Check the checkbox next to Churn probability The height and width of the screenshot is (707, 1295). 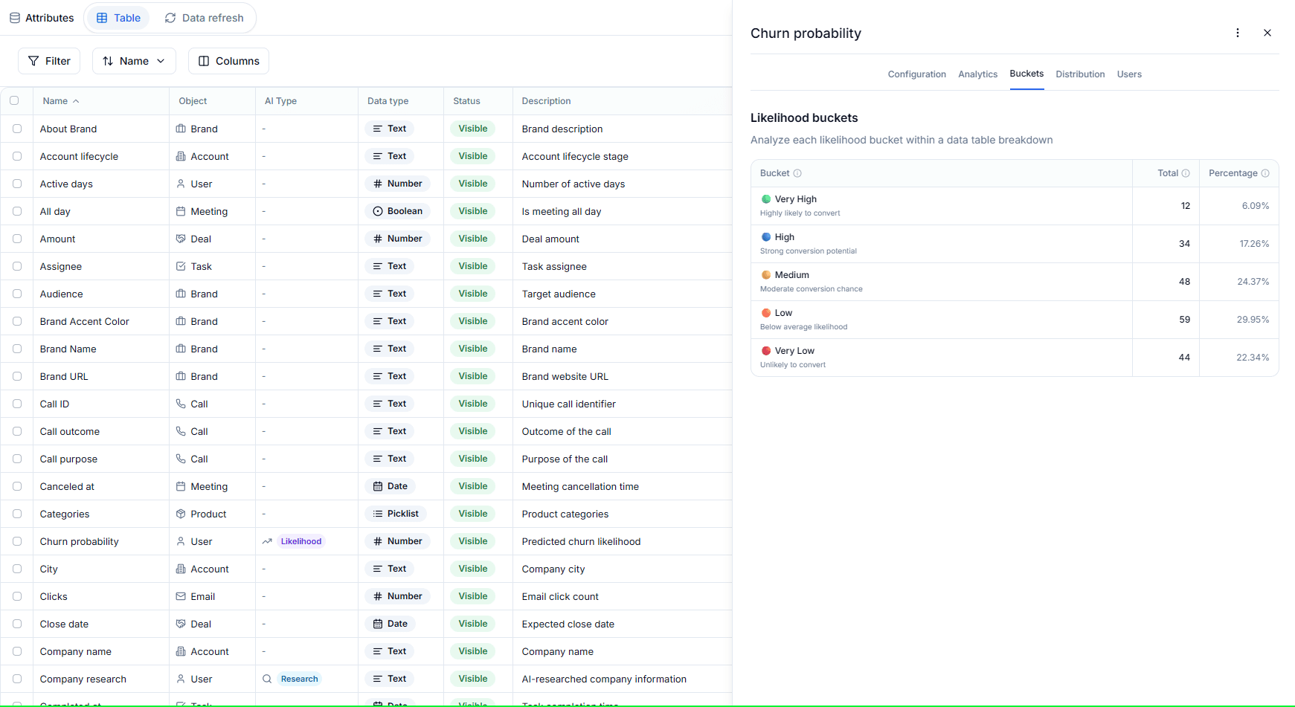[17, 541]
